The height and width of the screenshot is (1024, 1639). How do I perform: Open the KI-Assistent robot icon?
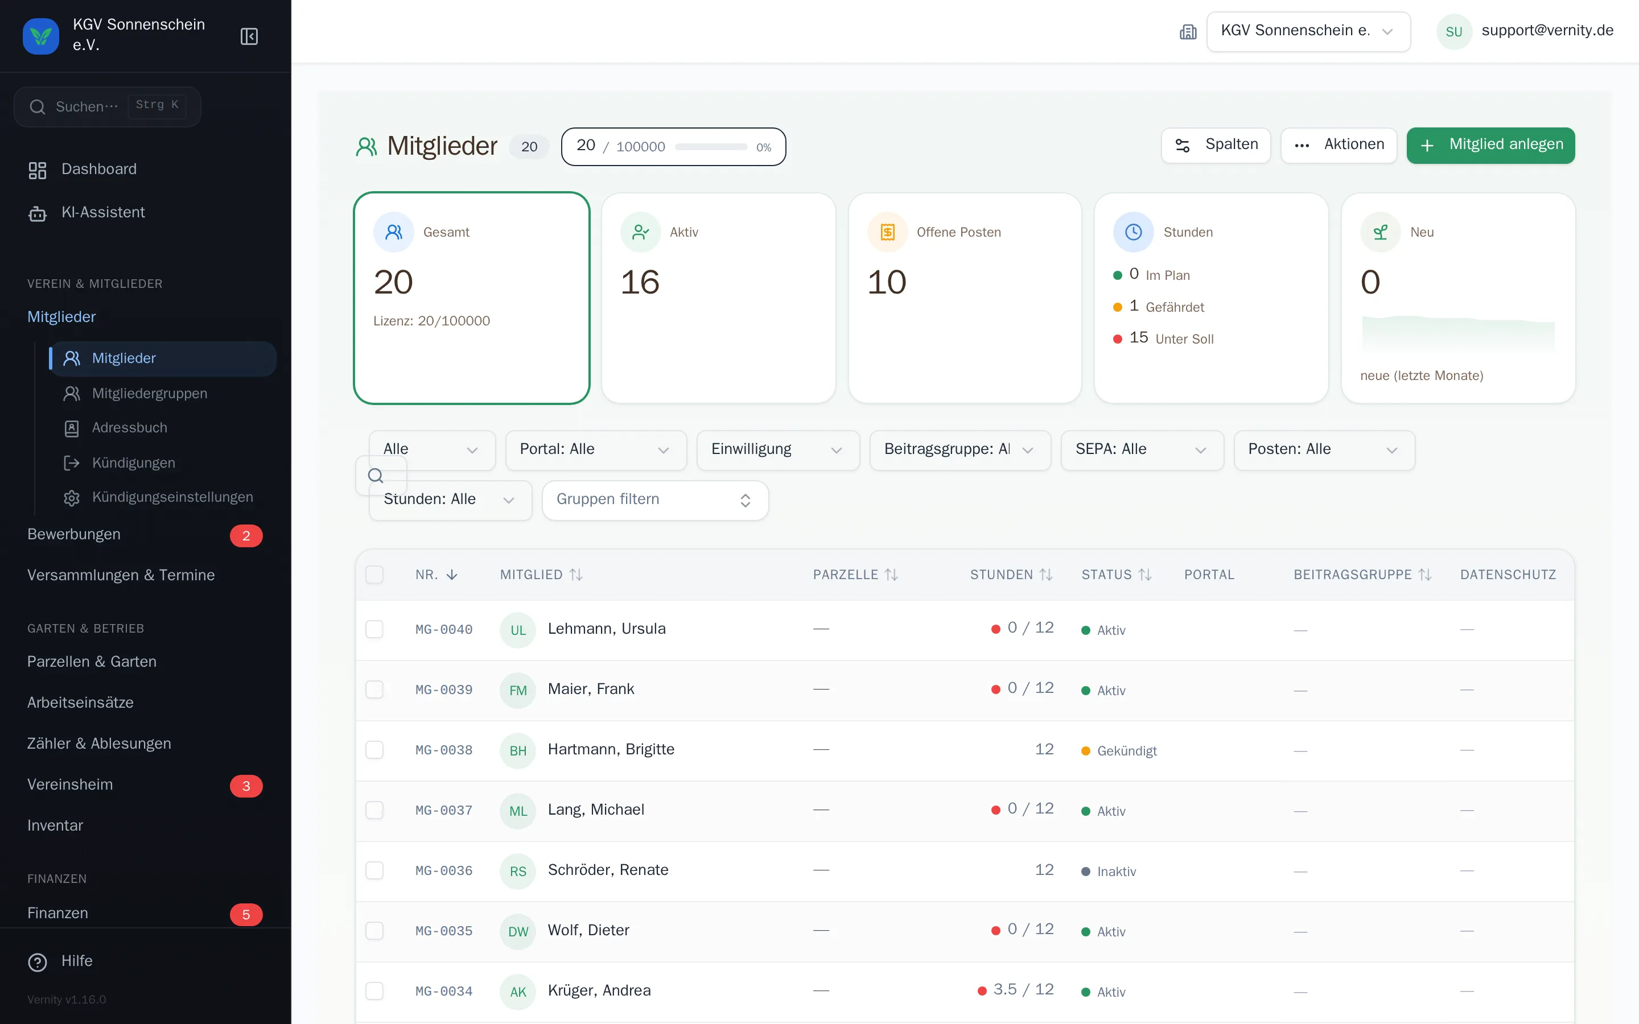click(37, 213)
